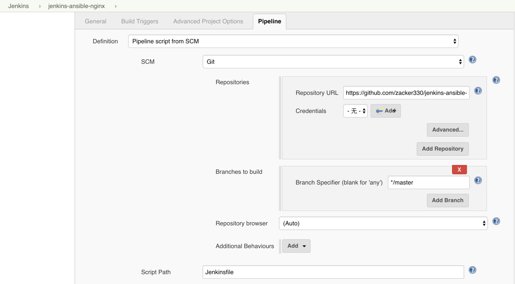Click the Add Branch button
The image size is (515, 284).
pos(447,200)
